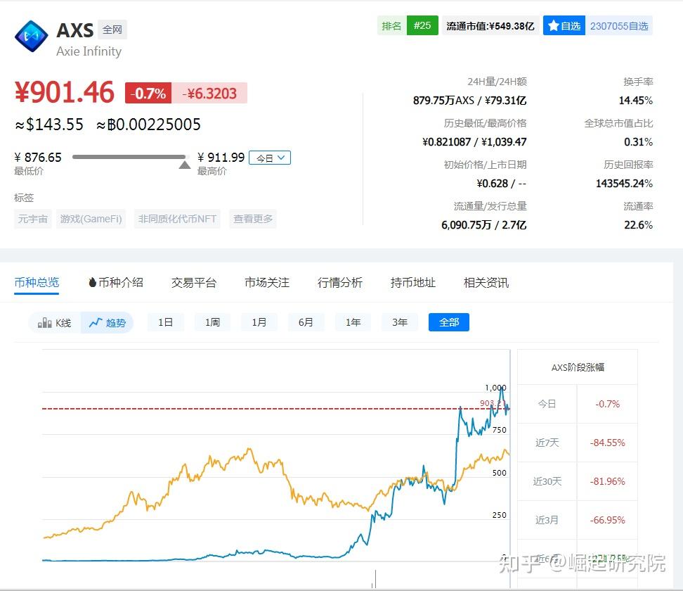Click the 2307055自选 watchers link
This screenshot has height=591, width=683.
pyautogui.click(x=619, y=25)
